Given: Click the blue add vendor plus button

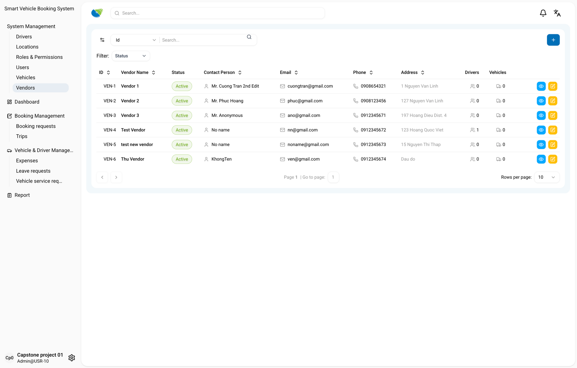Looking at the screenshot, I should click(553, 40).
